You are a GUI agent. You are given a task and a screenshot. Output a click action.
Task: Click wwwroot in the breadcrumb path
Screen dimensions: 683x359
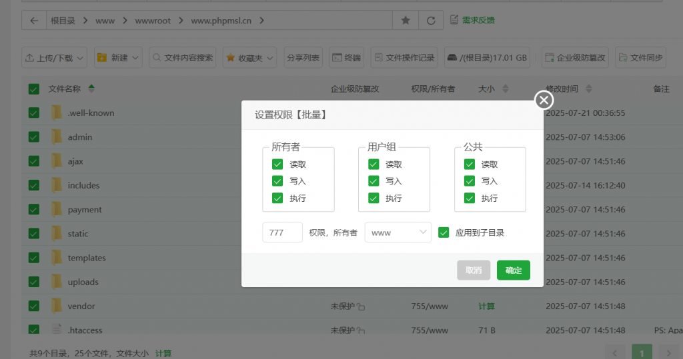point(153,21)
